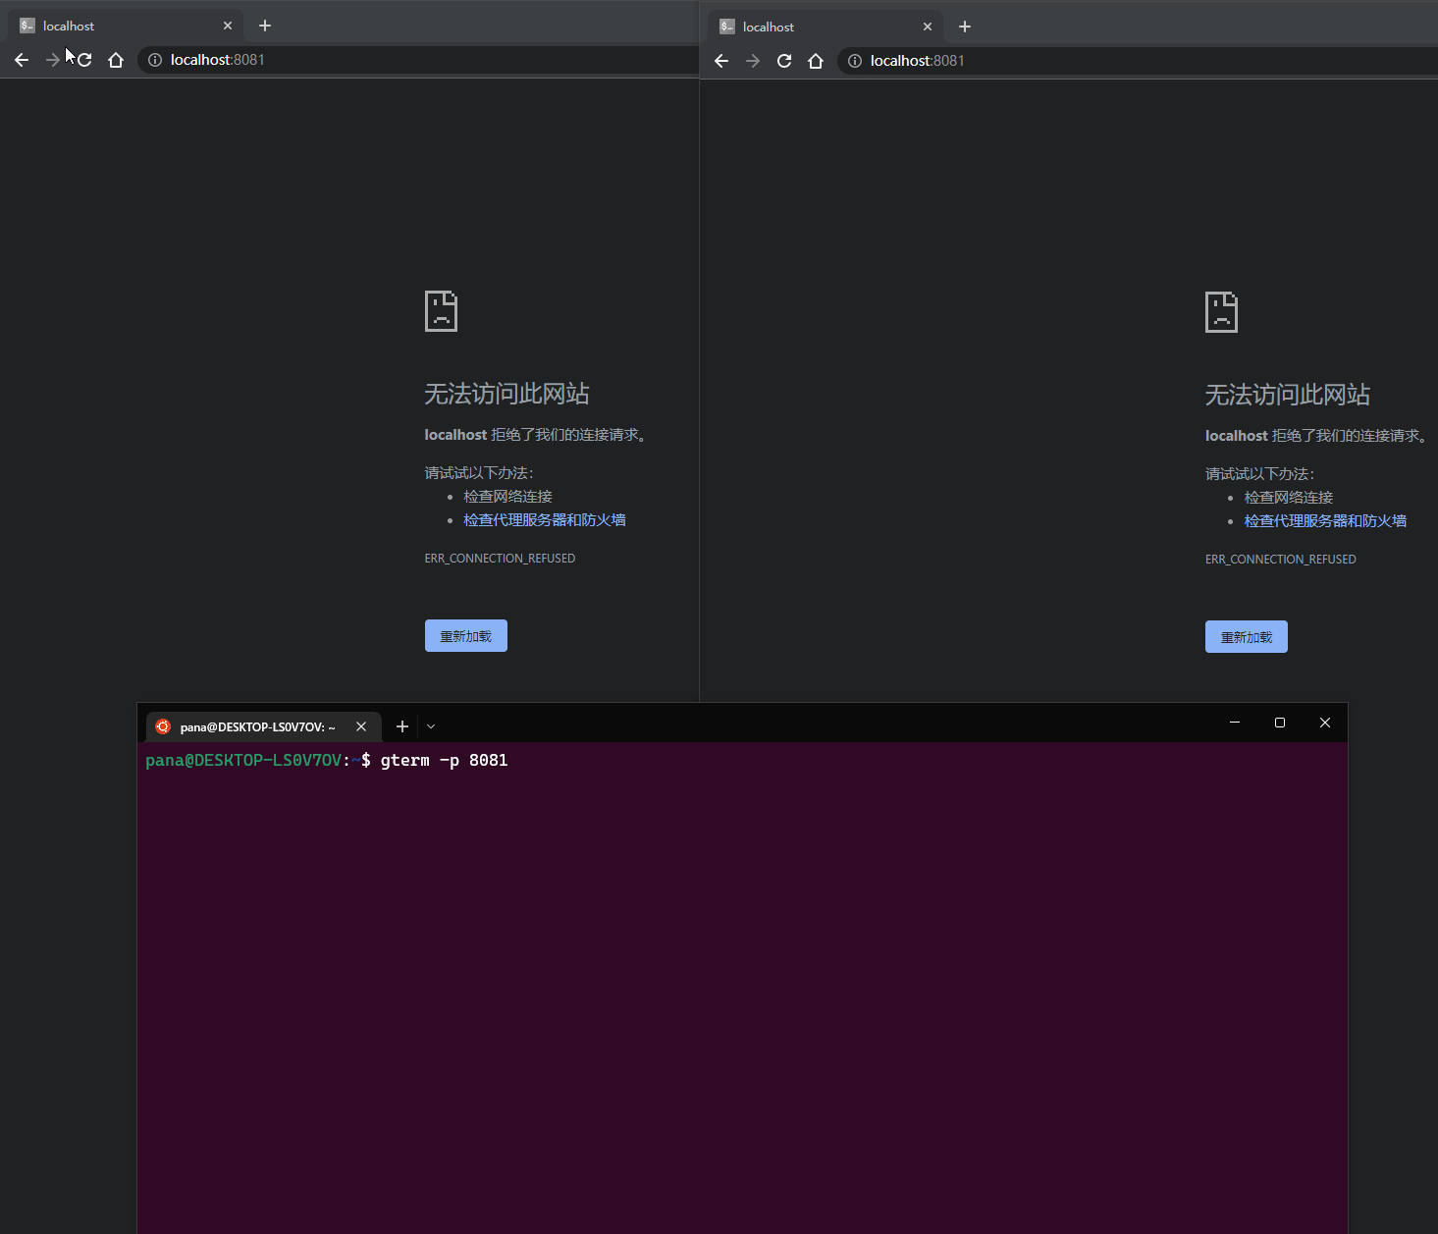Screen dimensions: 1438x1234
Task: Reload the page in left browser window
Action: coord(85,60)
